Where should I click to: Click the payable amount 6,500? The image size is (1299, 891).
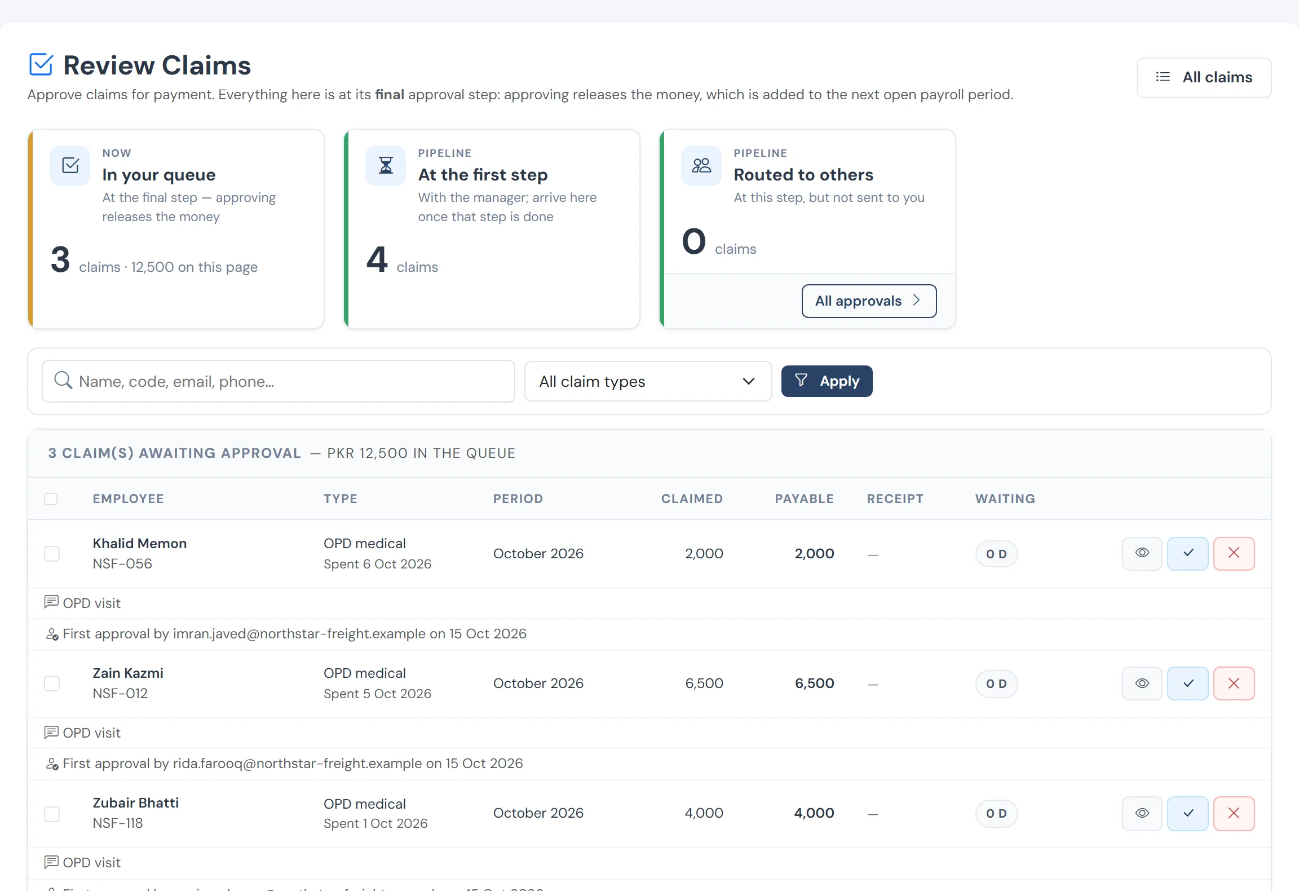[x=814, y=683]
